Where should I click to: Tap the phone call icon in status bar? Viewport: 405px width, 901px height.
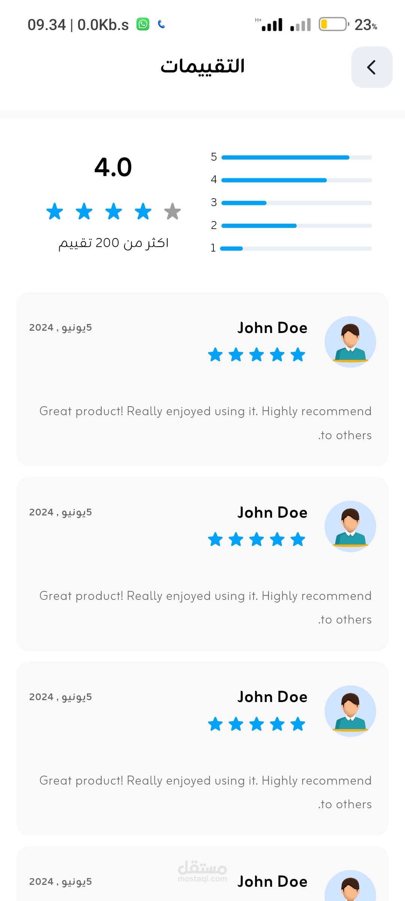[x=162, y=24]
